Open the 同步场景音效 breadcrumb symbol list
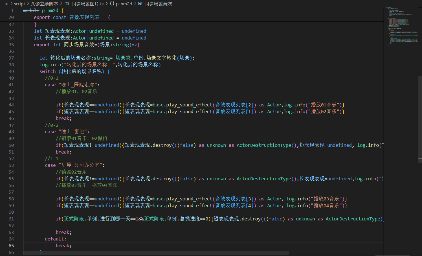 (x=158, y=4)
